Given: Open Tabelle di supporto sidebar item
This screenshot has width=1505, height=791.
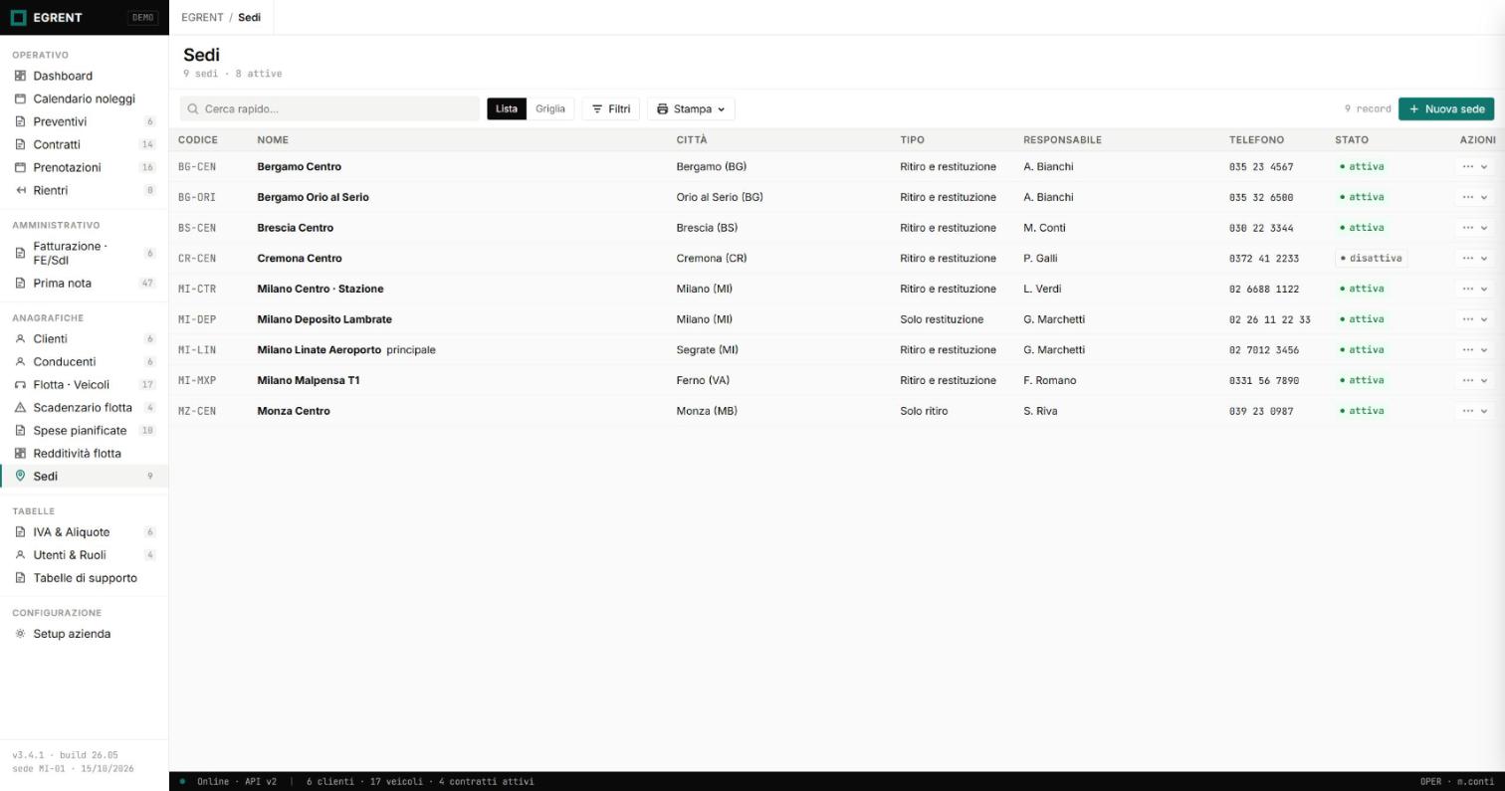Looking at the screenshot, I should 85,578.
